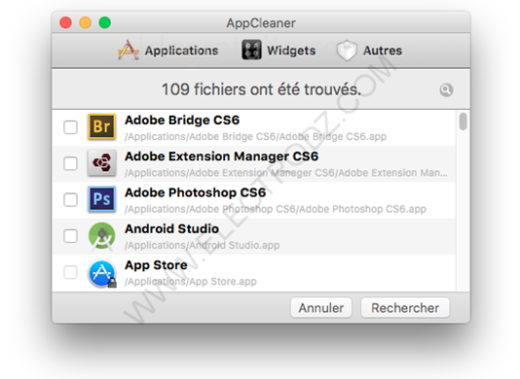
Task: Click the /Applications/Android Studio.app path
Action: click(202, 245)
